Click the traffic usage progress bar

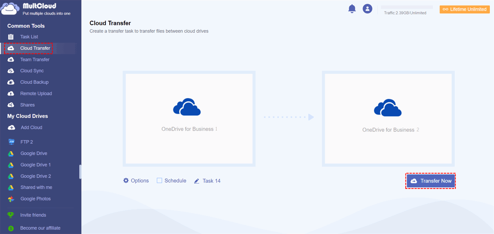coord(407,7)
